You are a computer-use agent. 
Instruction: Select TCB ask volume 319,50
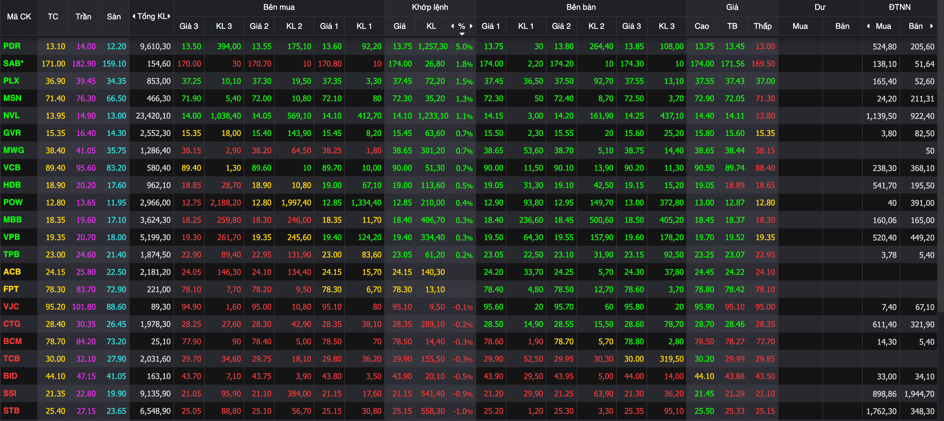click(671, 359)
